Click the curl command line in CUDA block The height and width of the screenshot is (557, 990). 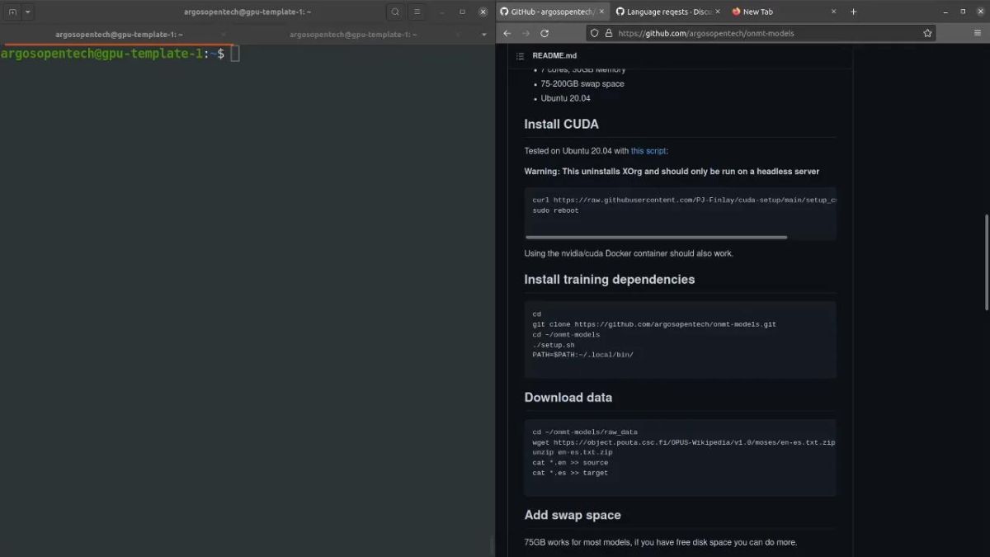click(684, 200)
